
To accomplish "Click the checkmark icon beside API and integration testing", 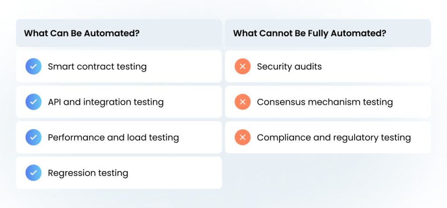I will 33,102.
